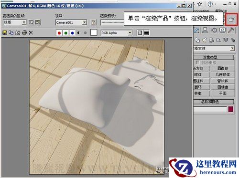Click the 圆锥体 cone button

point(223,68)
